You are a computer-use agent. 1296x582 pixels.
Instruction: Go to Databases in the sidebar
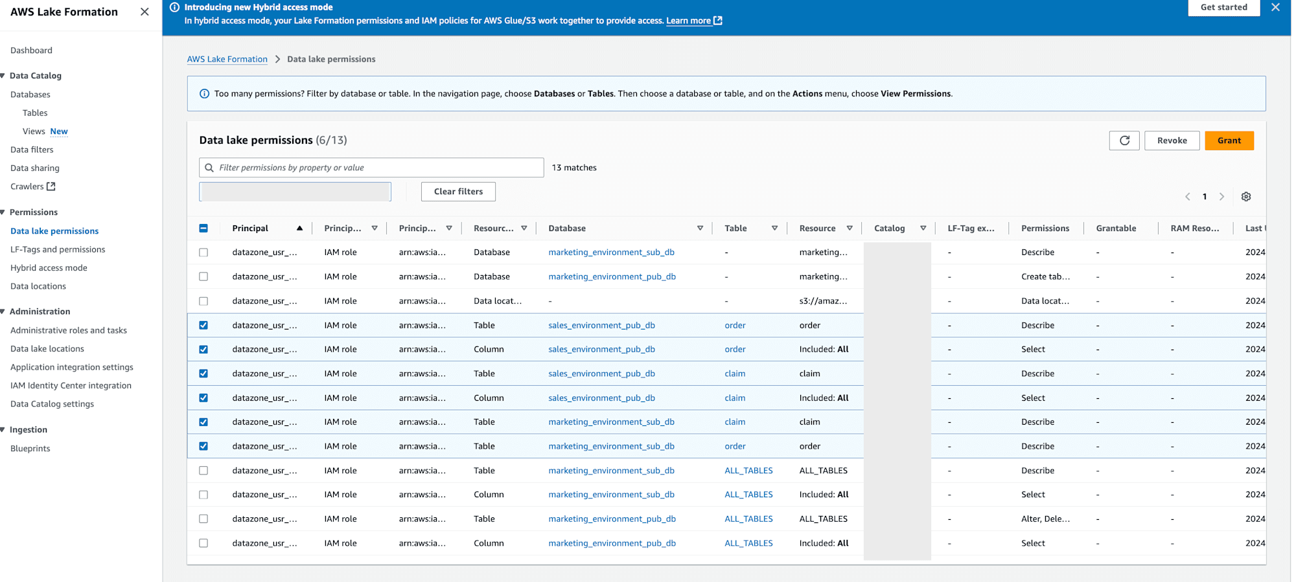point(30,95)
